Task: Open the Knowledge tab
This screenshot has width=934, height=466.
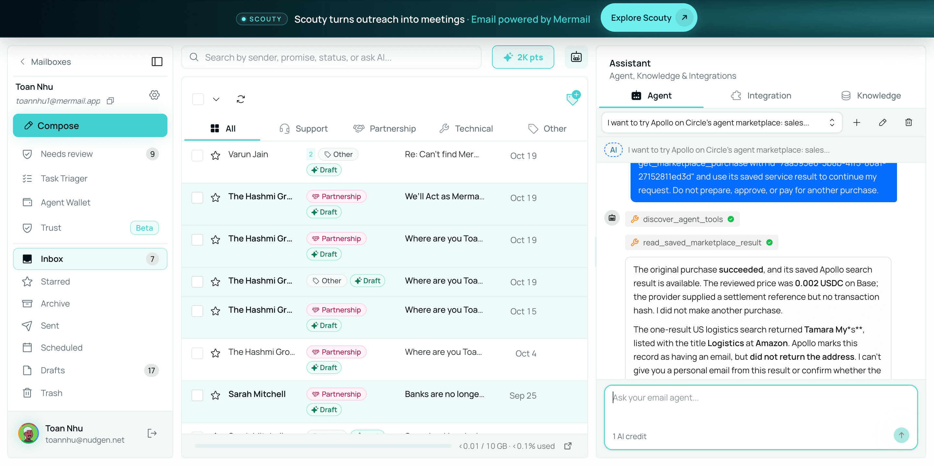Action: 871,96
